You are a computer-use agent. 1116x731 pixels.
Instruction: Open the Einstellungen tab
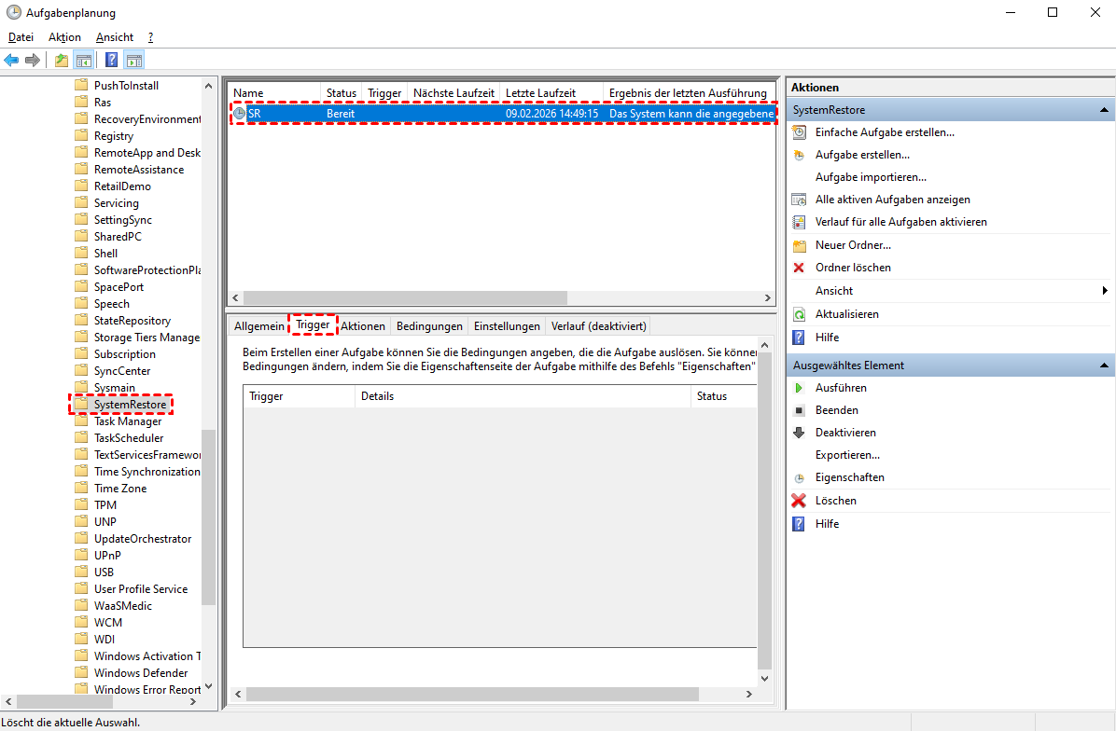pyautogui.click(x=507, y=326)
